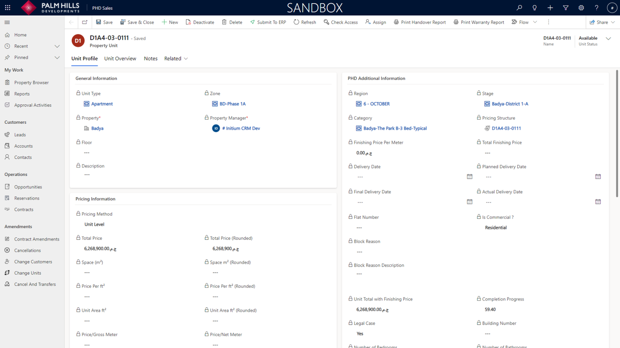Open the Apartment unit type link
This screenshot has height=348, width=620.
(102, 104)
